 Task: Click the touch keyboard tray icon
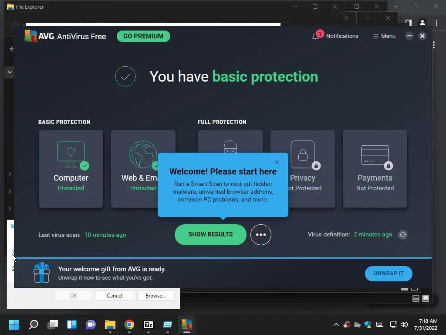(379, 325)
